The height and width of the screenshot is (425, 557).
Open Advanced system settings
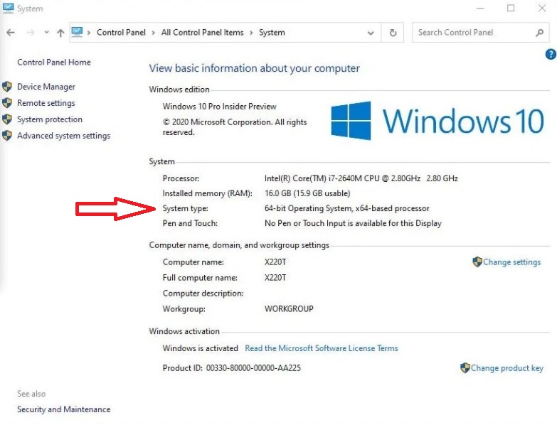tap(63, 136)
